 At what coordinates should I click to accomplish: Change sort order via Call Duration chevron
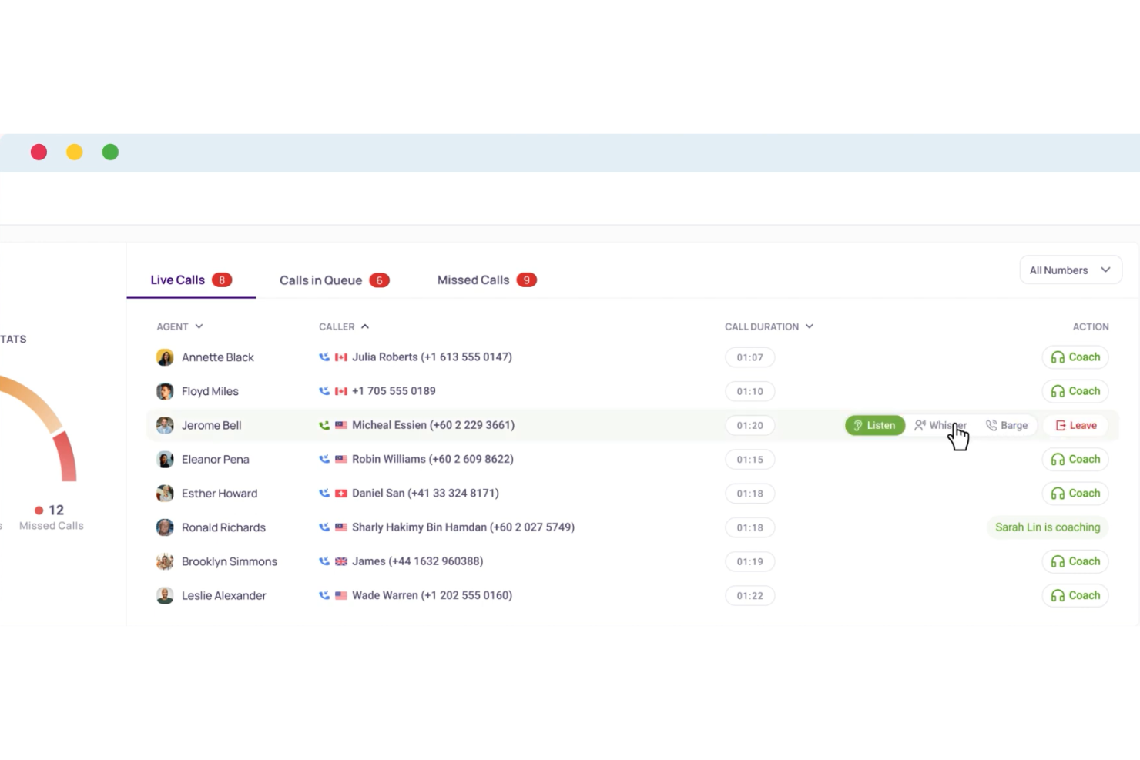coord(809,326)
